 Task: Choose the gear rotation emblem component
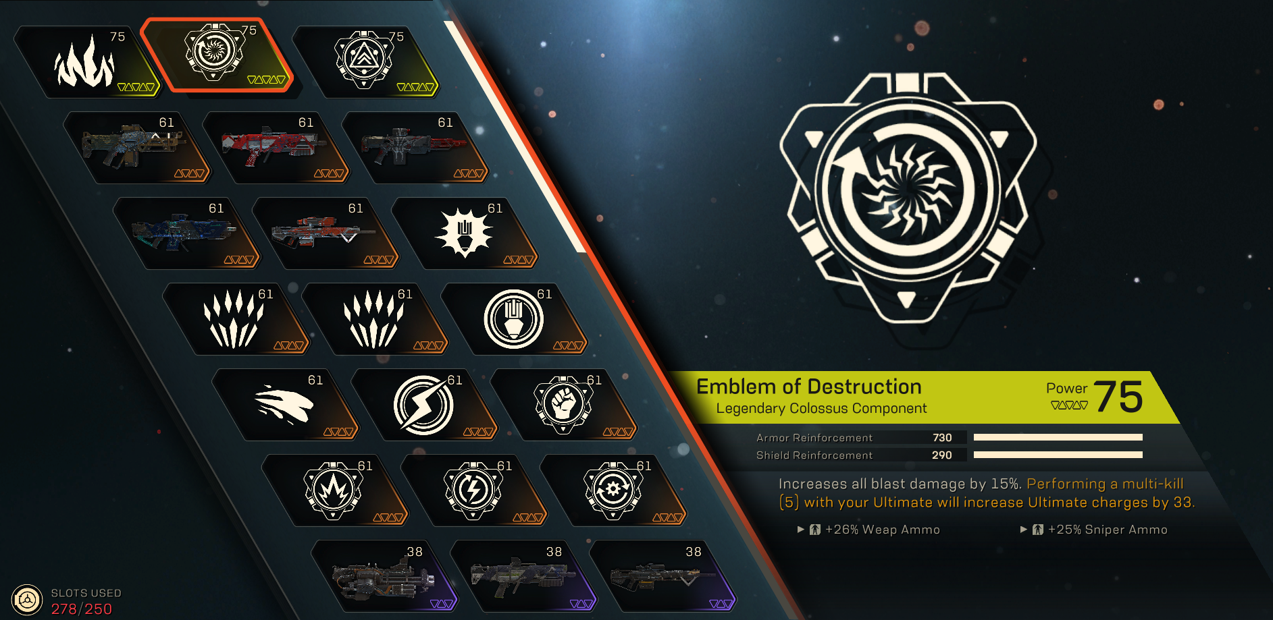point(613,490)
